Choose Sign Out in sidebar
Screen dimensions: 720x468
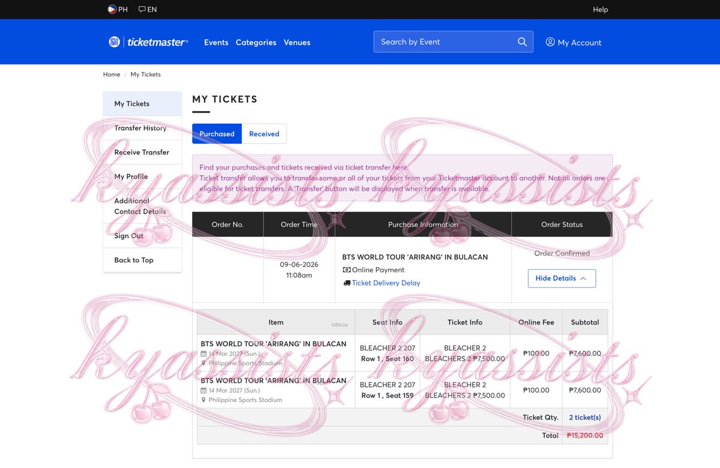point(142,236)
